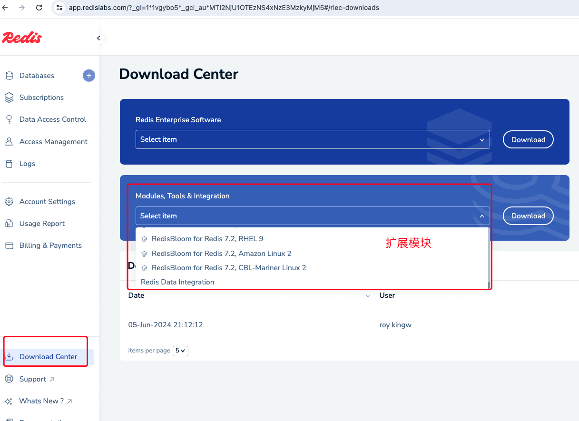
Task: Open the Whats New link
Action: click(41, 401)
